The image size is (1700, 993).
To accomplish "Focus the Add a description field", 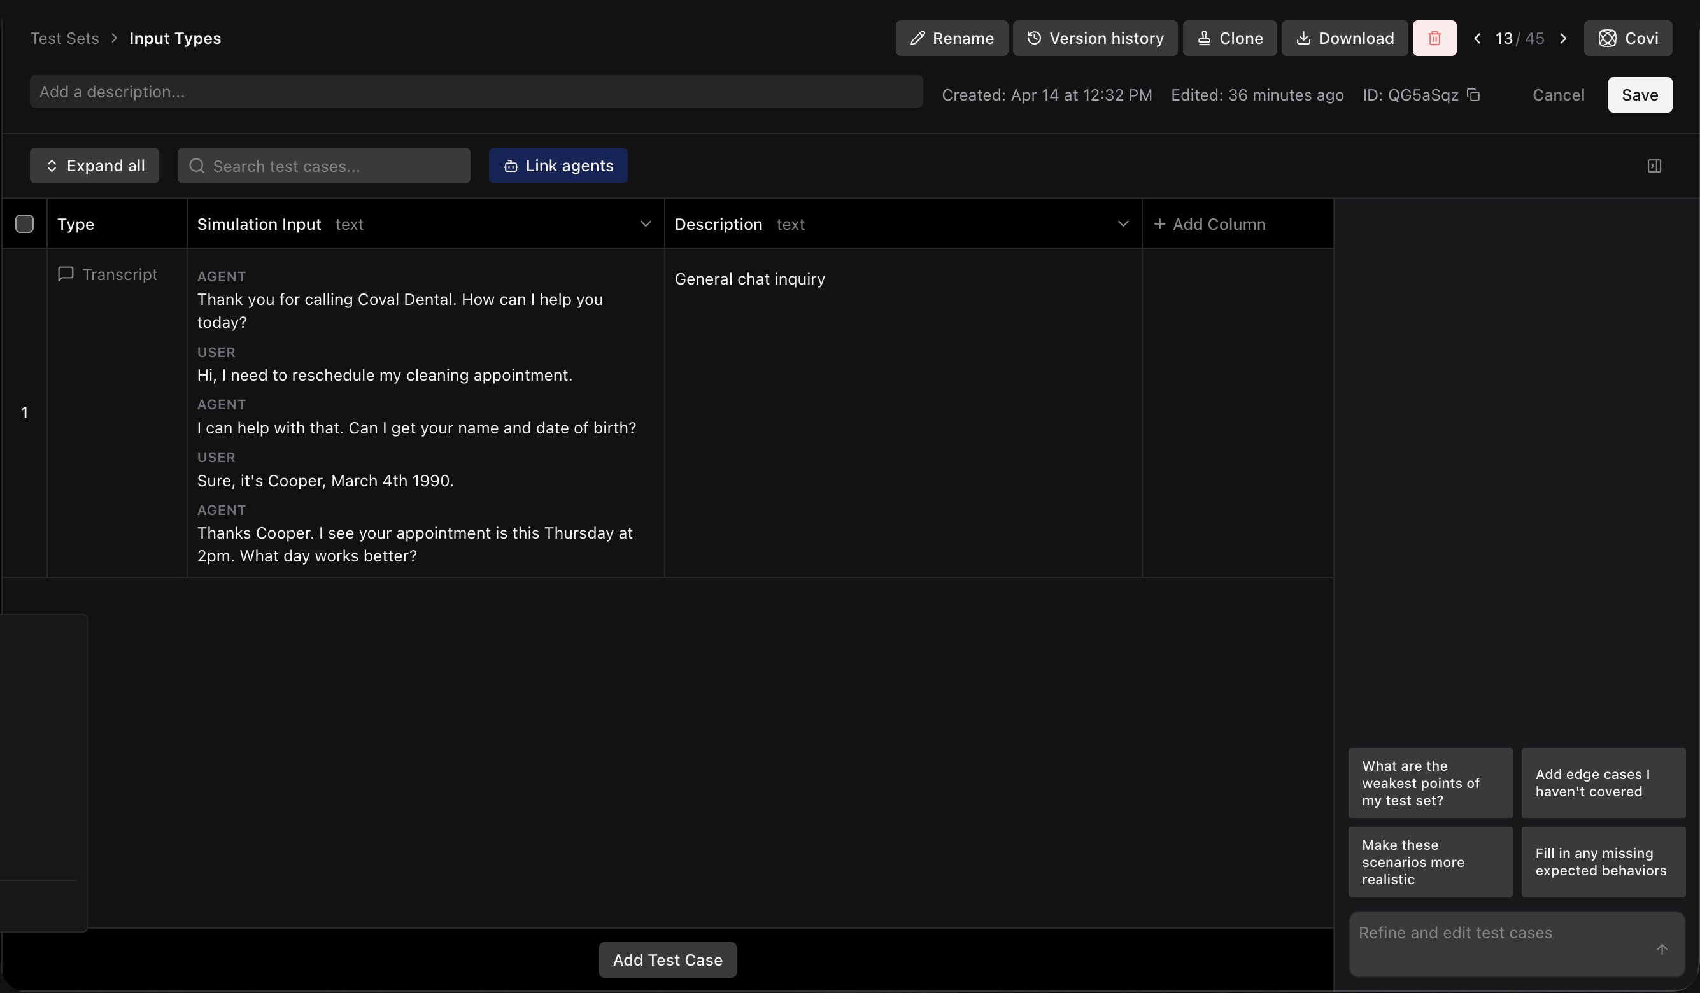I will tap(476, 92).
